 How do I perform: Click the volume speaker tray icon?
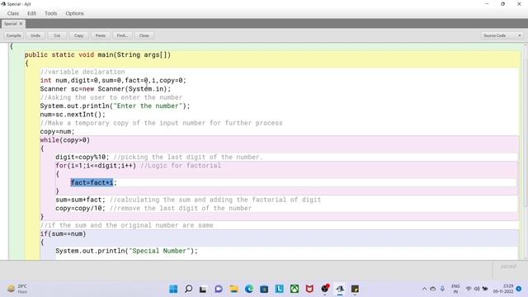coord(477,289)
